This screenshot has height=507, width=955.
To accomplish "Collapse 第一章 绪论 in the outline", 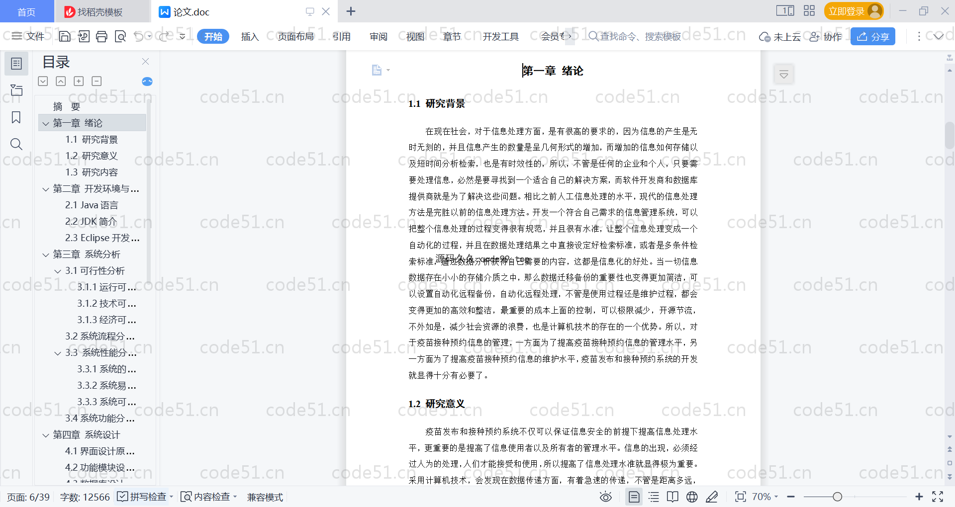I will pyautogui.click(x=46, y=123).
